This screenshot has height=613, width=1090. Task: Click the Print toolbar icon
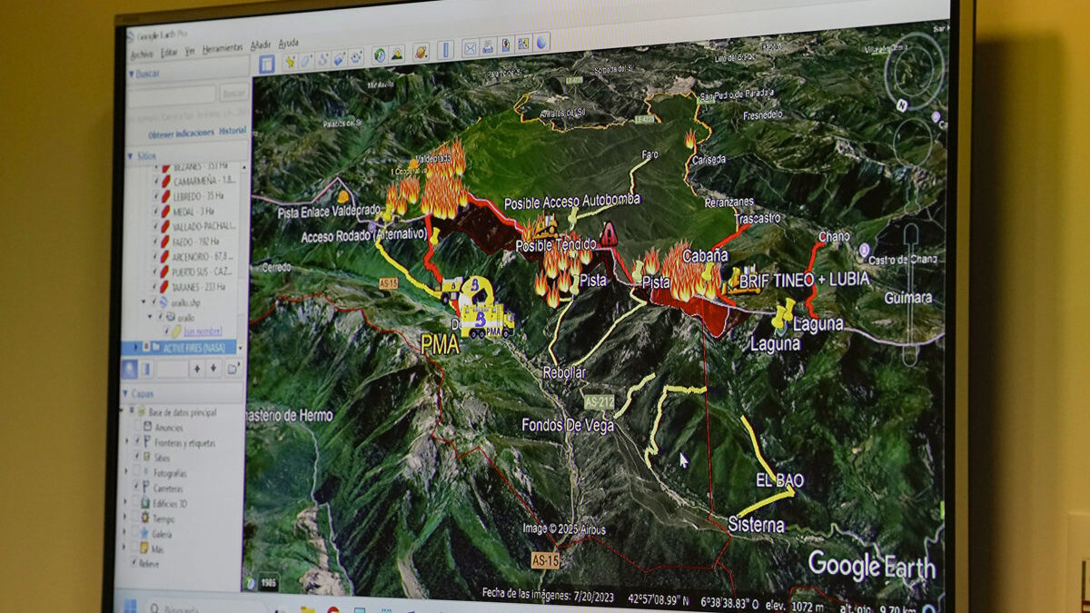point(488,47)
